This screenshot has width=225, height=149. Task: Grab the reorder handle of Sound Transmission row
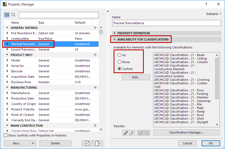[7, 49]
